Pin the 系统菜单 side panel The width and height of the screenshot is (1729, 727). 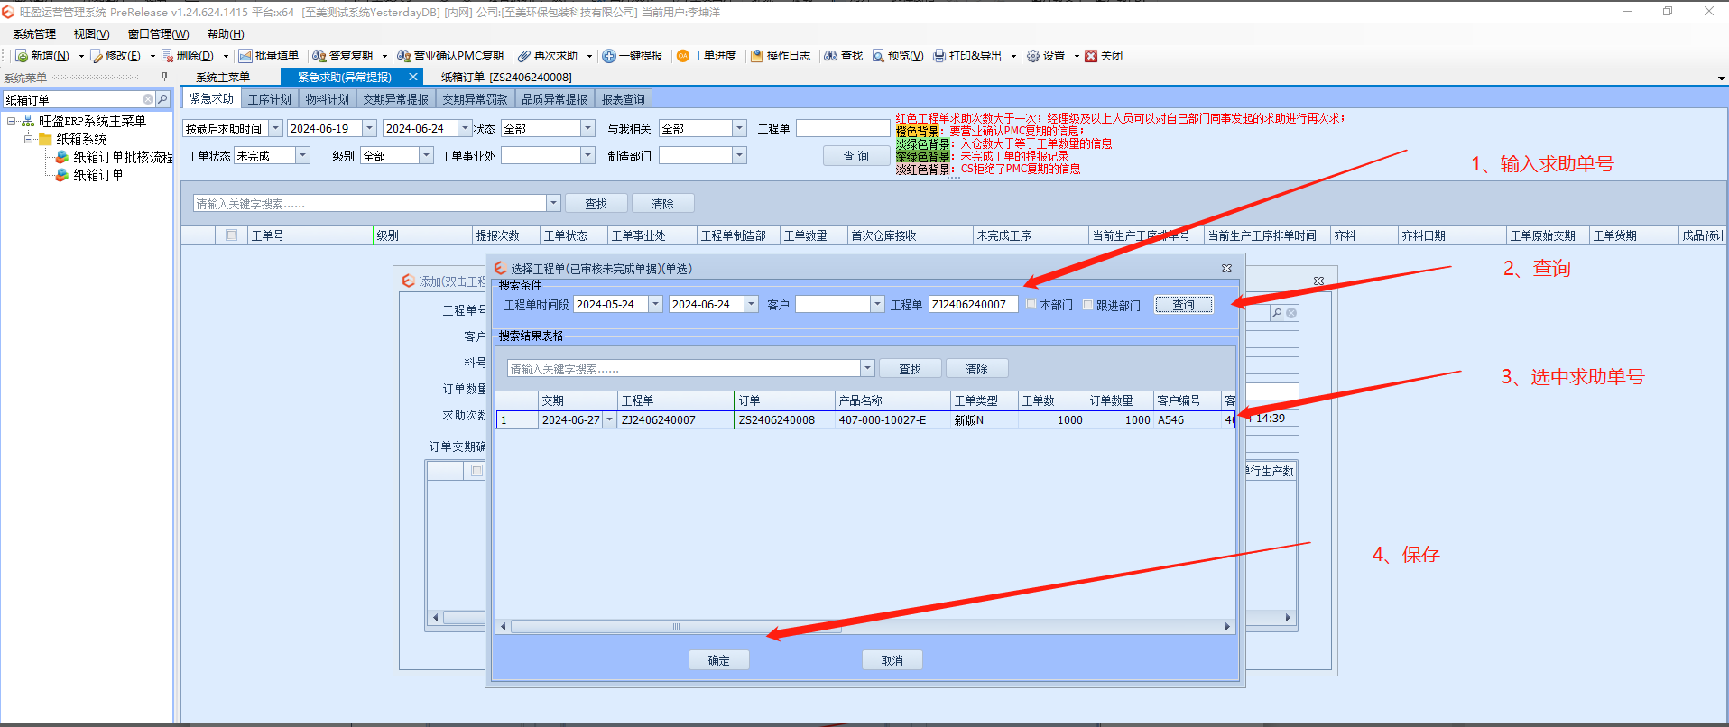(x=164, y=77)
